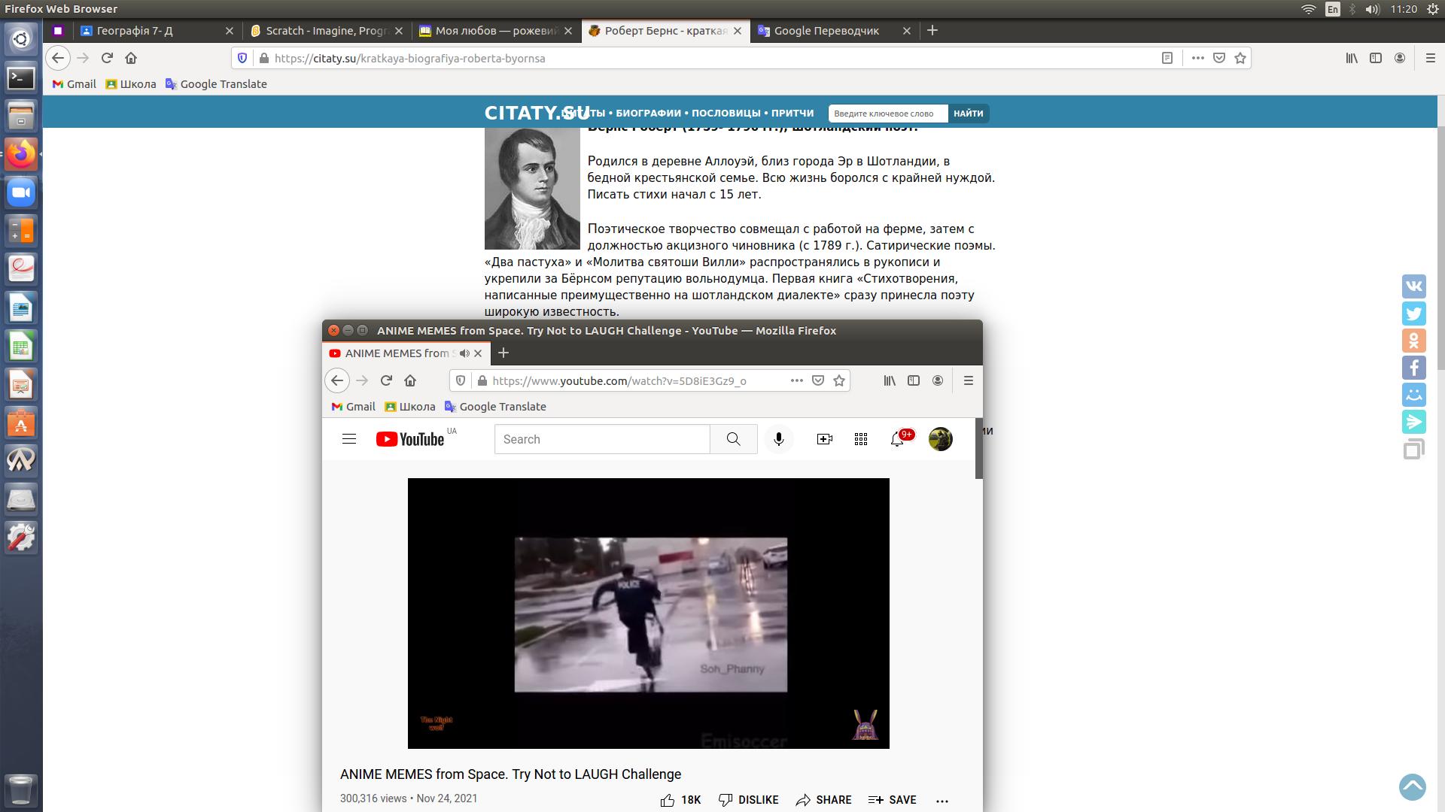Like the video with thumbs up
1445x812 pixels.
[668, 800]
